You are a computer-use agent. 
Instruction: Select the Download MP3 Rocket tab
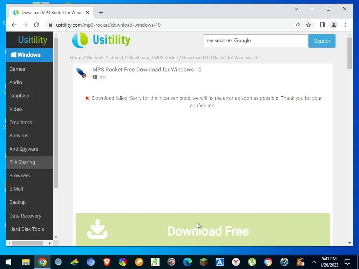coord(51,13)
